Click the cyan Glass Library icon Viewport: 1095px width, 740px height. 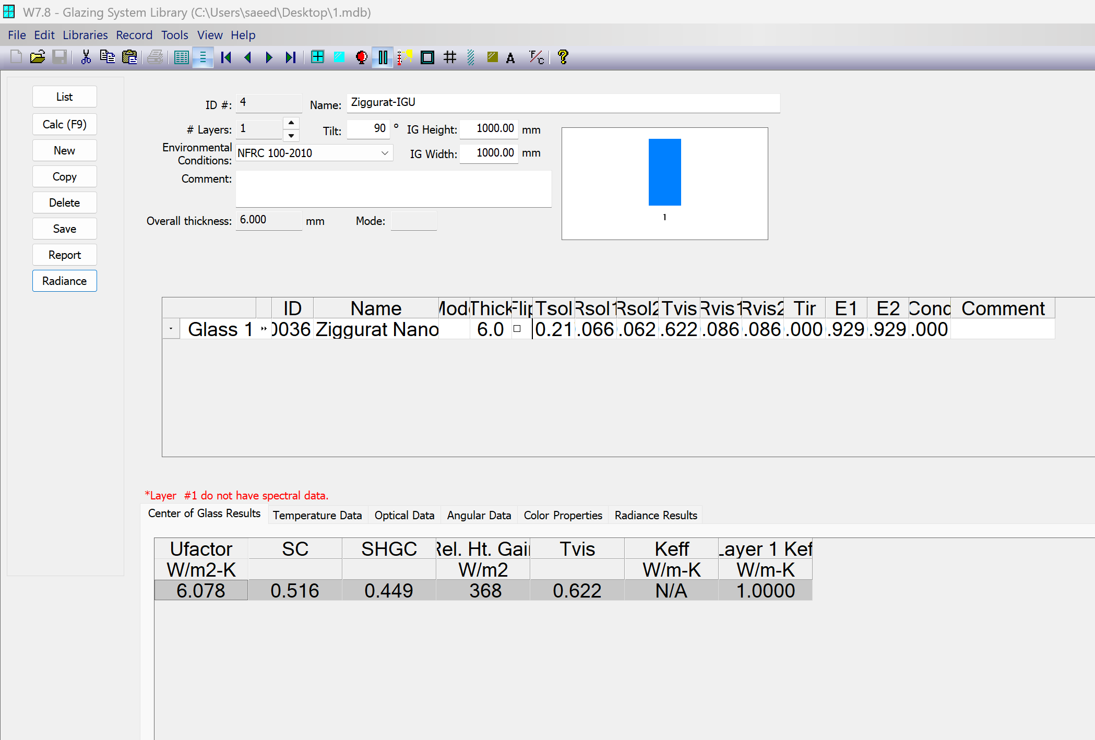tap(339, 57)
